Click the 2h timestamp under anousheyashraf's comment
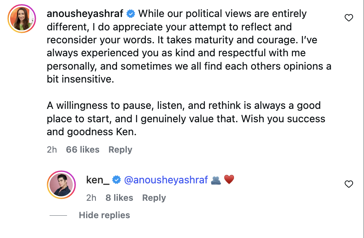Viewport: 364px width, 238px height. [52, 150]
